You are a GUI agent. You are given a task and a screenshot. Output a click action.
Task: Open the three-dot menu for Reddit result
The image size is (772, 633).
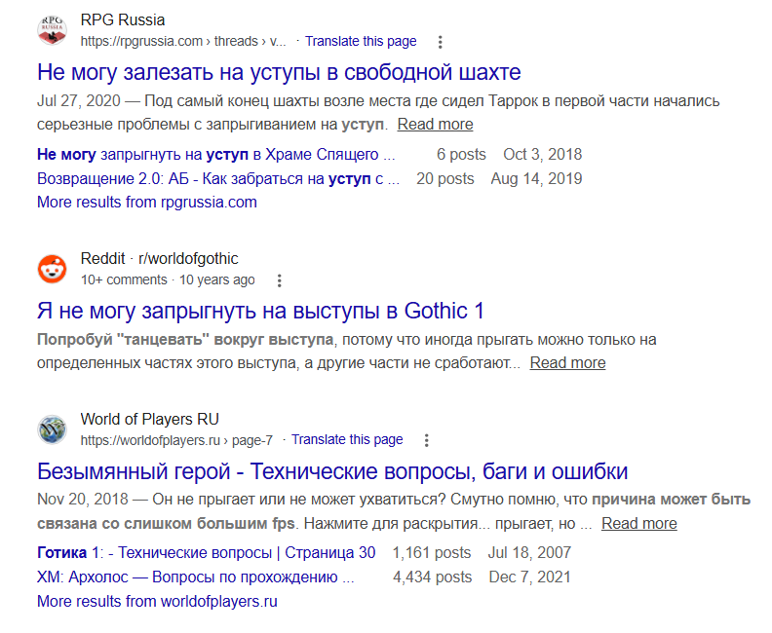tap(279, 280)
